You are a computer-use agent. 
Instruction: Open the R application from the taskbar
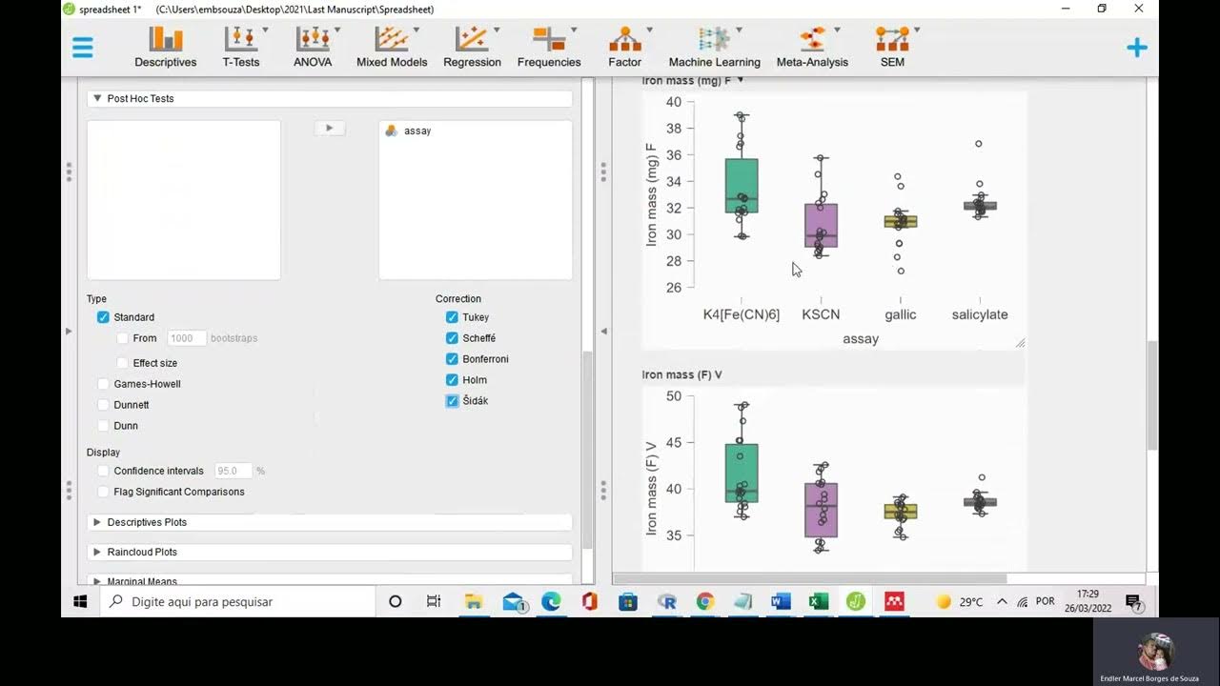(x=667, y=601)
